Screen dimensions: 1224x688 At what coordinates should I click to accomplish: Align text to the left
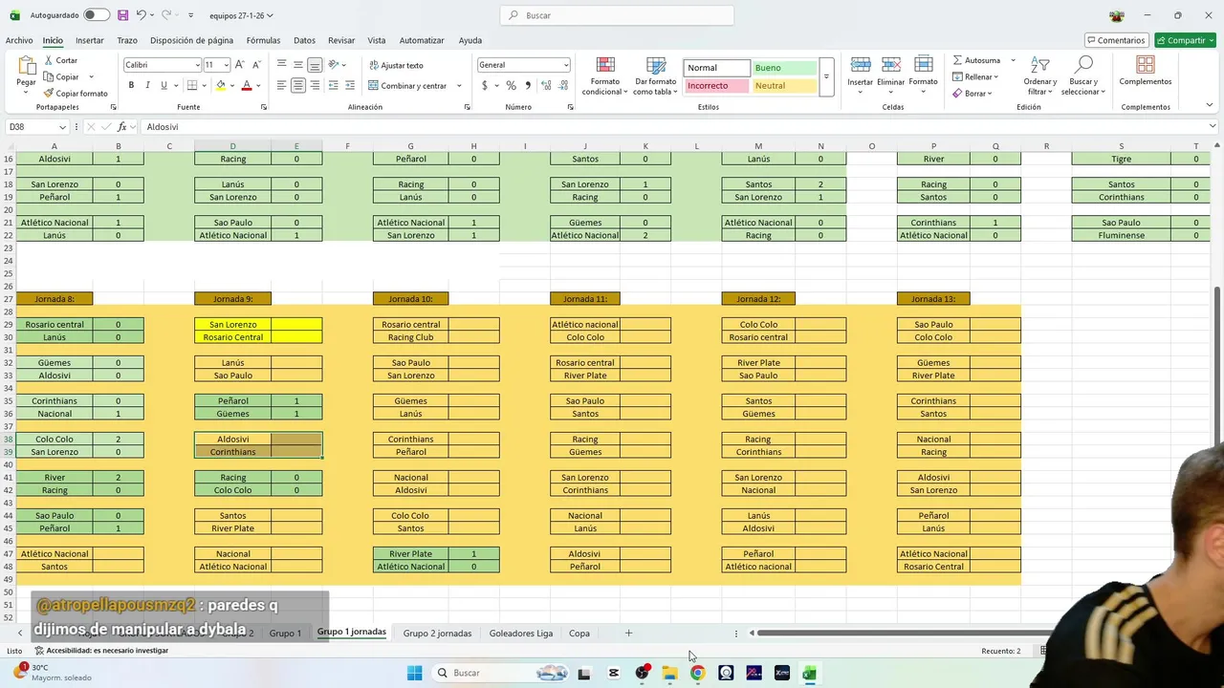pyautogui.click(x=282, y=85)
